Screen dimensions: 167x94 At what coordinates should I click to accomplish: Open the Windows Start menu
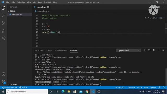(3, 92)
